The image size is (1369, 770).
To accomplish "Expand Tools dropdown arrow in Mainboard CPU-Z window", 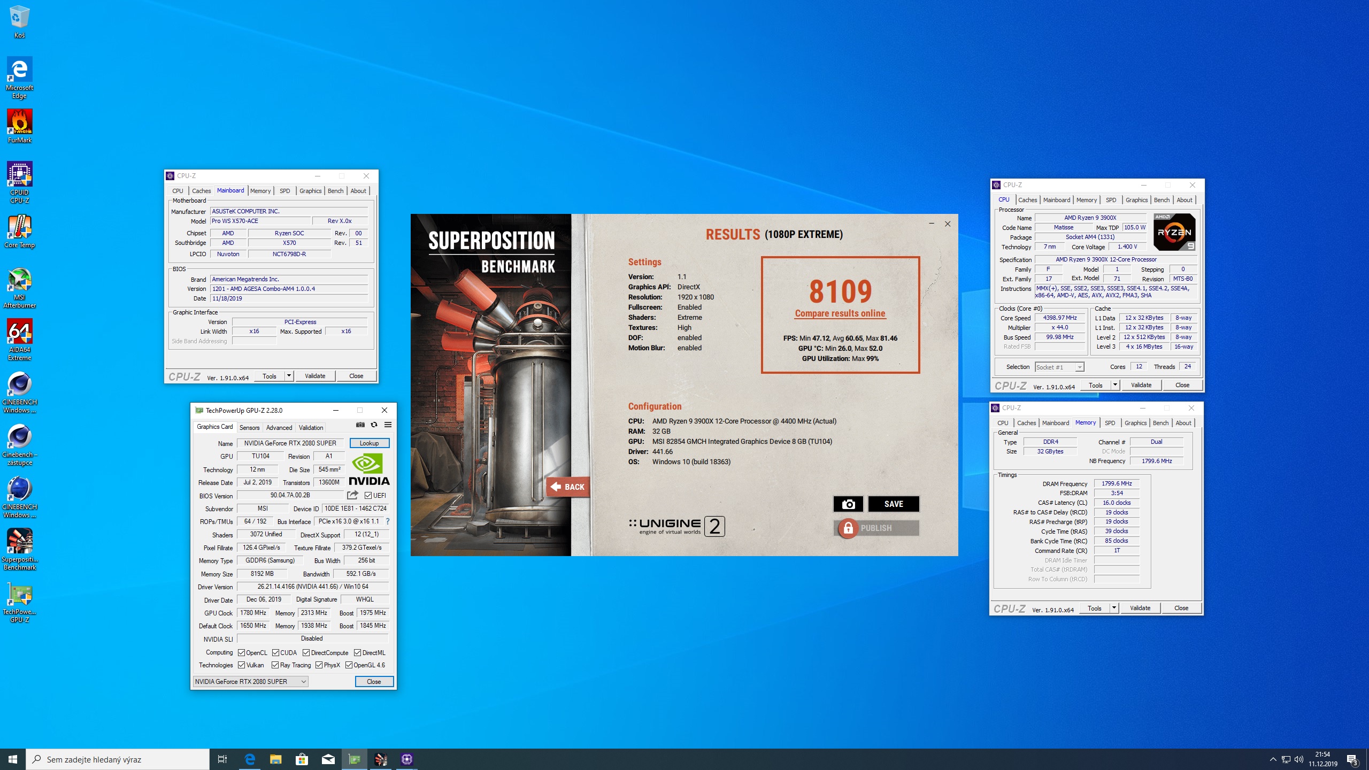I will [x=289, y=376].
